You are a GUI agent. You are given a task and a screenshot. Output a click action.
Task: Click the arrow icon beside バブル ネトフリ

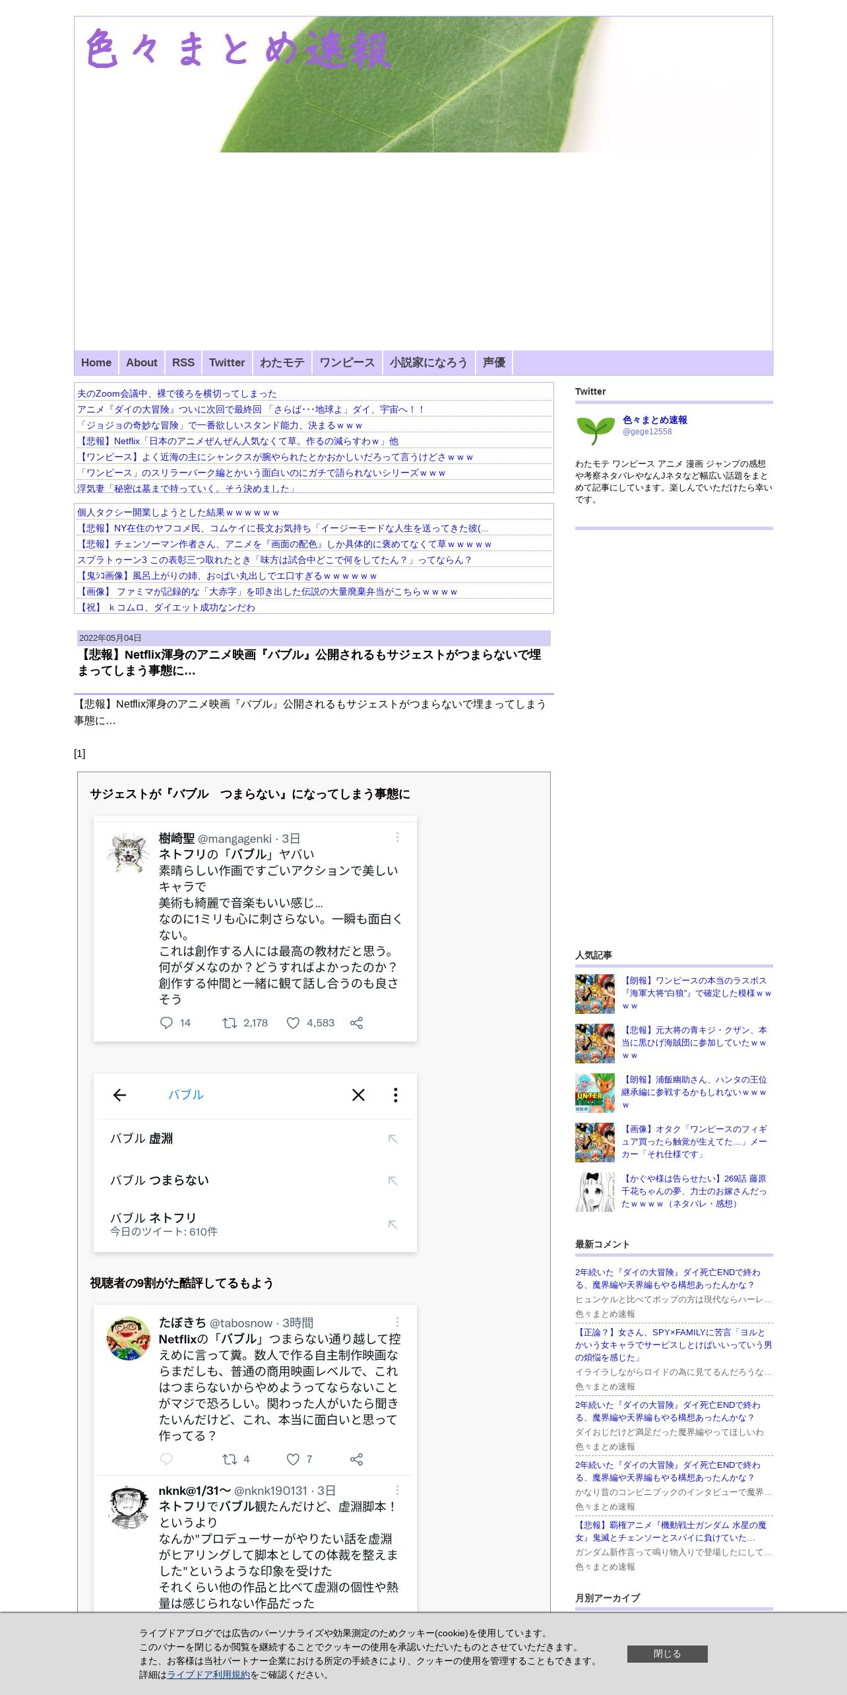click(x=392, y=1224)
